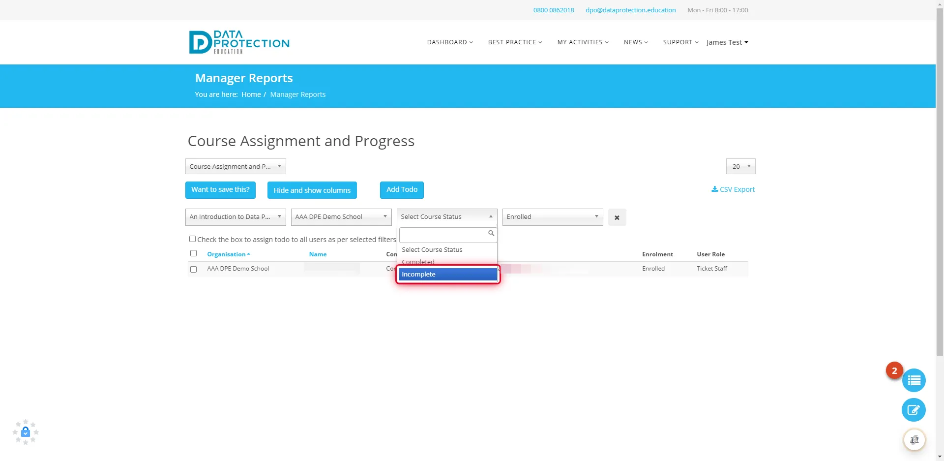Open the Best Practice menu

click(515, 42)
